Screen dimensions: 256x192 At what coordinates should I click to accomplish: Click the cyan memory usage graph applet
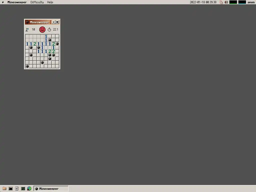(242, 2)
